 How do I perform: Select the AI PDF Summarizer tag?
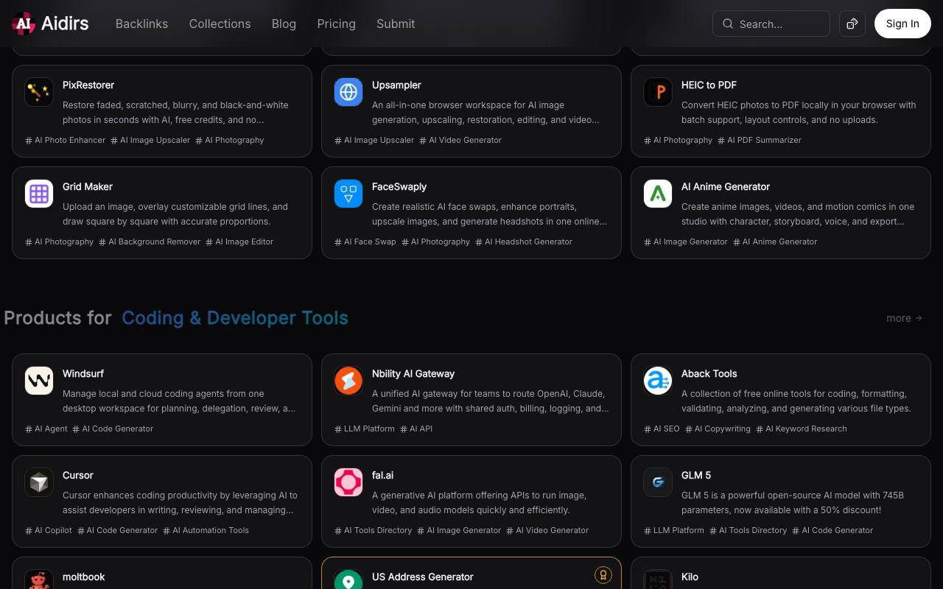[x=760, y=140]
